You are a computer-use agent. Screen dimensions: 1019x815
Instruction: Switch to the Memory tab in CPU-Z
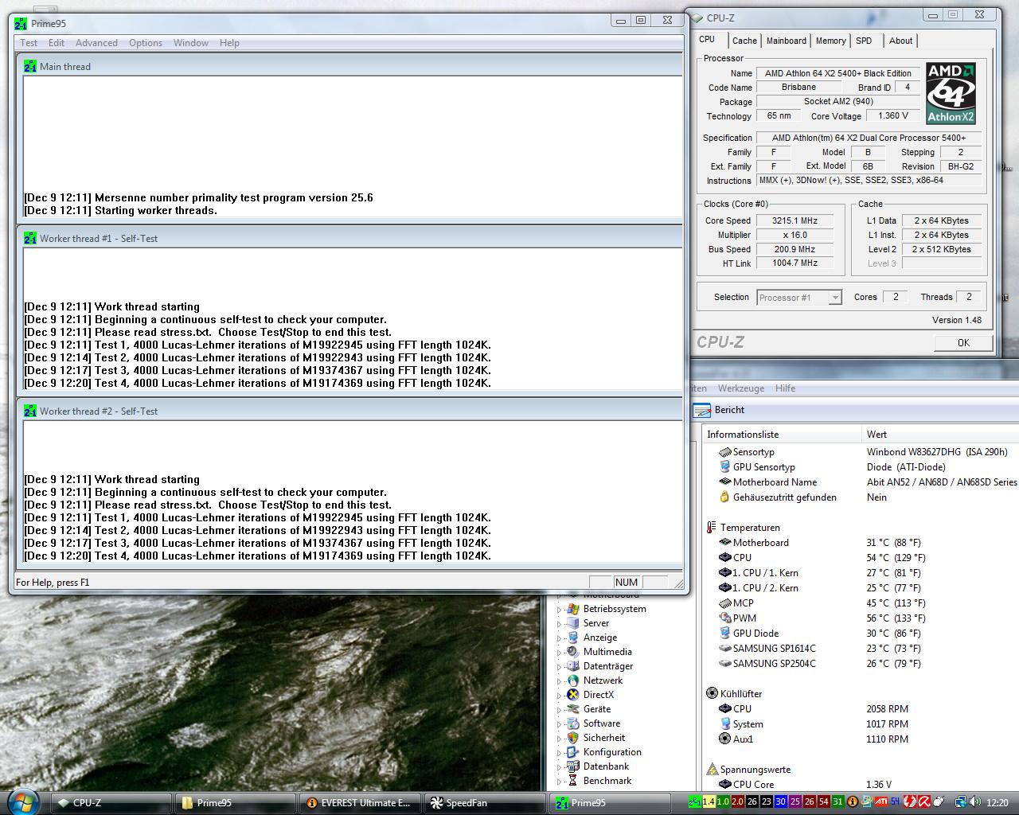(830, 41)
